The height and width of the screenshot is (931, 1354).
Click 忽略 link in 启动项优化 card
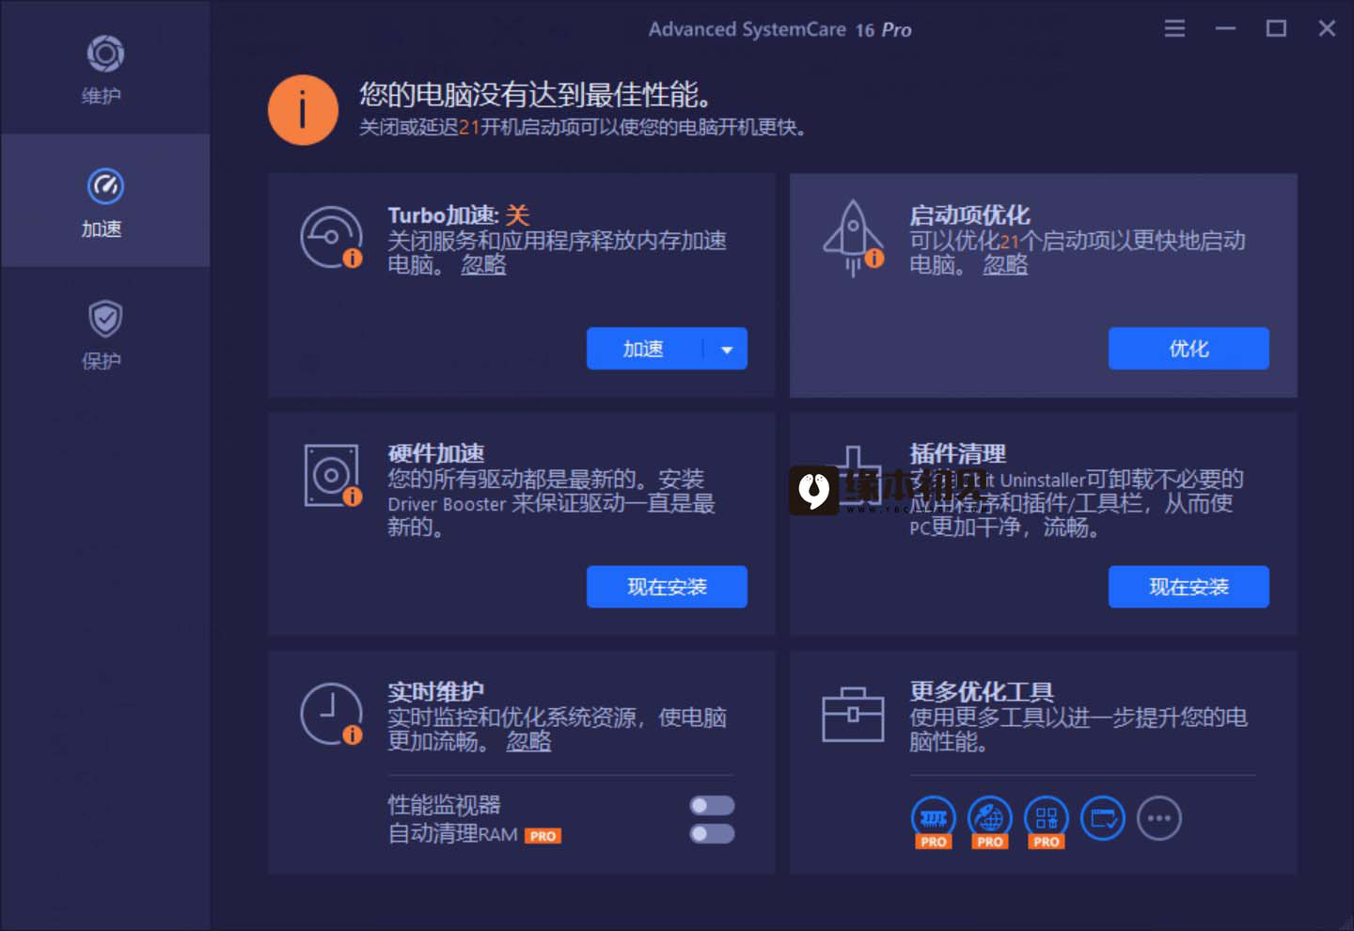tap(1005, 265)
